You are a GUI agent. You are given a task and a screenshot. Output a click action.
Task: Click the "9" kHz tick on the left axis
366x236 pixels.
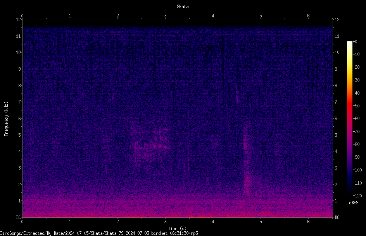click(20, 69)
